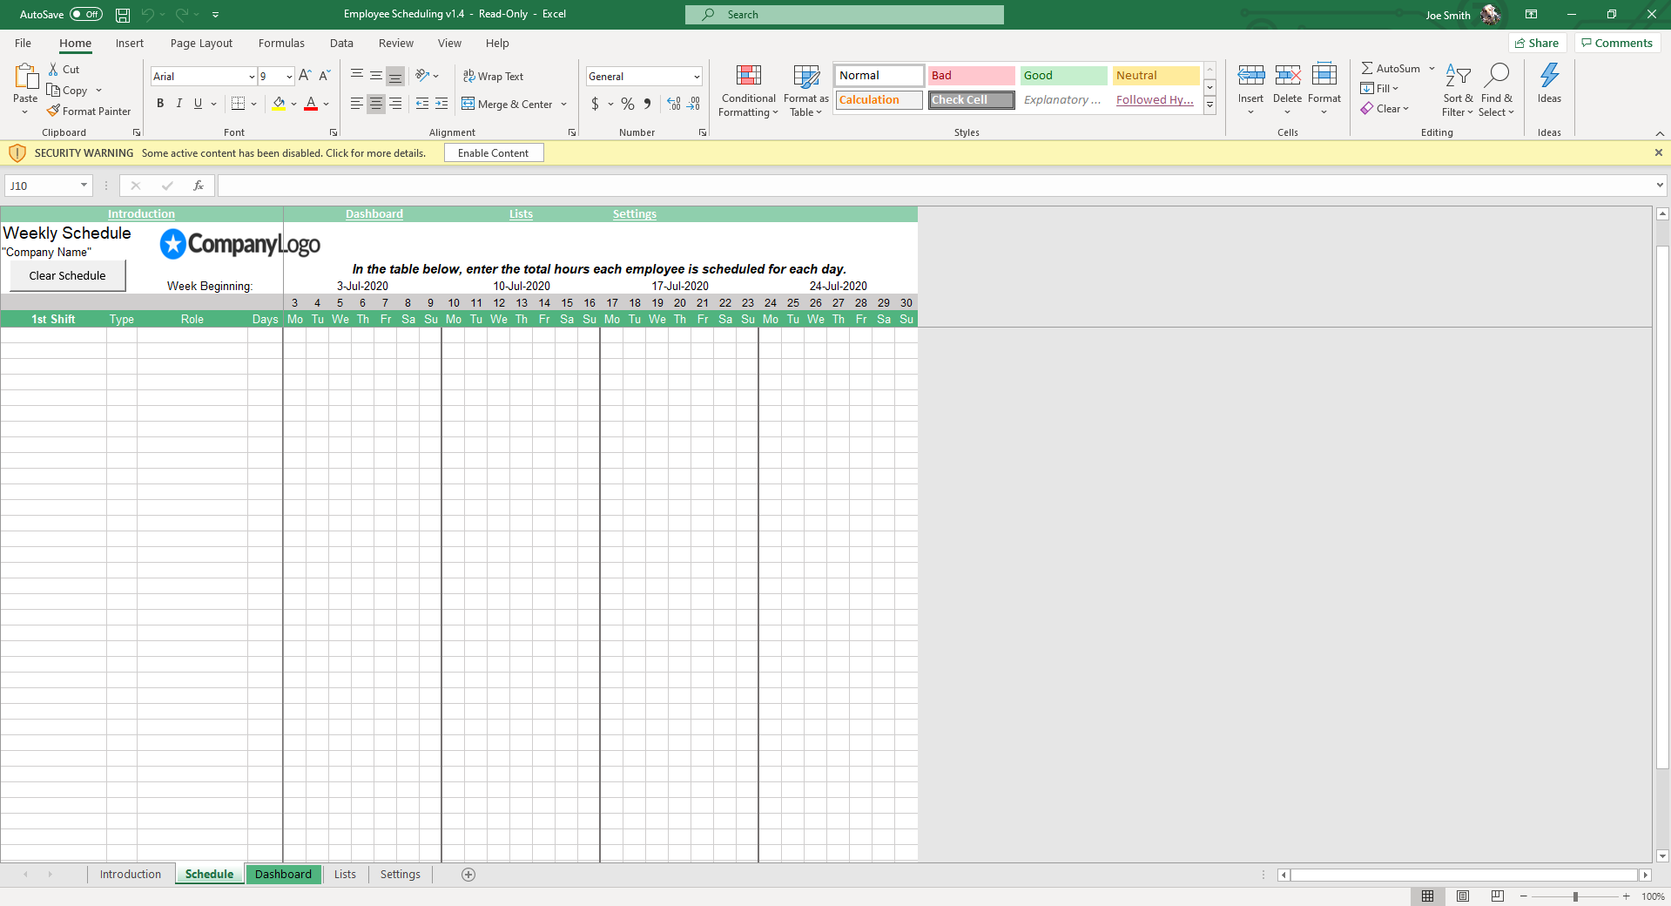
Task: Open the number format dropdown
Action: [697, 77]
